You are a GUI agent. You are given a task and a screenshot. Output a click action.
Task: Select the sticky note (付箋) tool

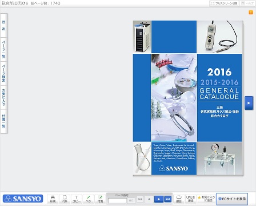pyautogui.click(x=100, y=199)
